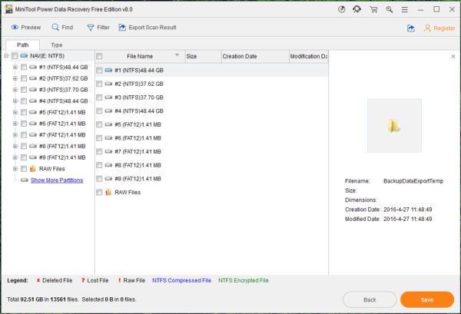Check the tree checkbox for #4 (NTFS)48.44 GB
461x314 pixels.
tap(24, 101)
